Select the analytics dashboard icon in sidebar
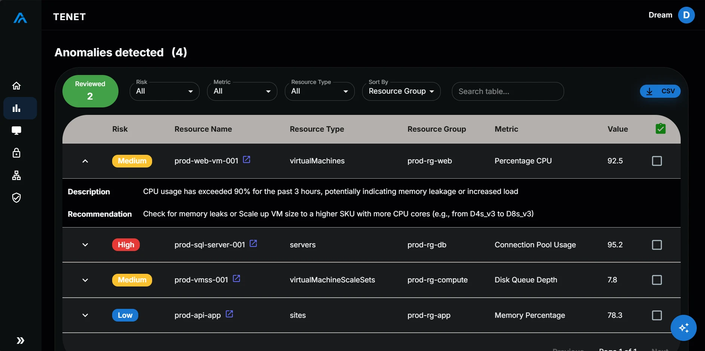705x351 pixels. tap(16, 108)
